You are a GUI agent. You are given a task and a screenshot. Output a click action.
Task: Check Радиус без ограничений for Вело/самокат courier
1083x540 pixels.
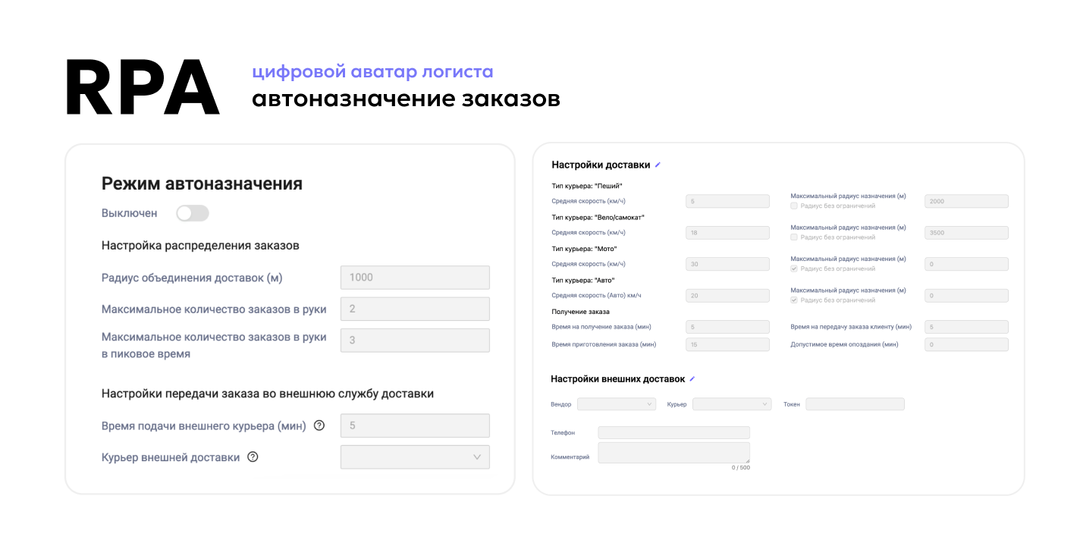coord(794,237)
